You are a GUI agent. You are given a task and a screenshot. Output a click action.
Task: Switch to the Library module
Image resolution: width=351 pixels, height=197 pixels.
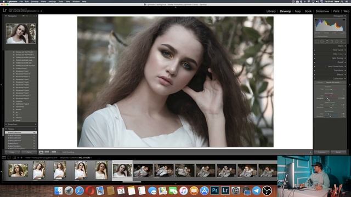pos(271,11)
